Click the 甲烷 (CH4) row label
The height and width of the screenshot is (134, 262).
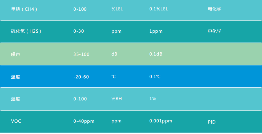(x=24, y=9)
